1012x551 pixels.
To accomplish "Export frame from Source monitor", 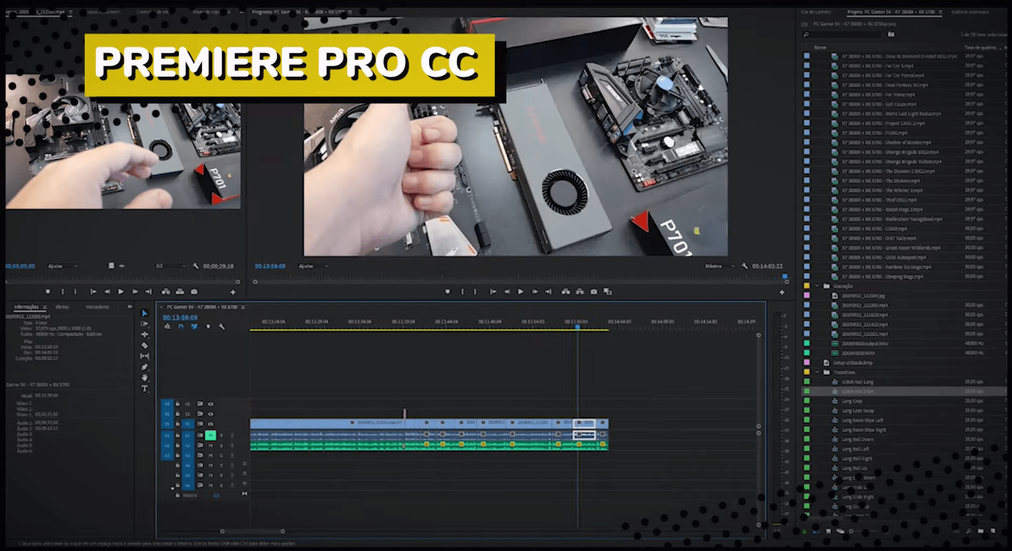I will [x=194, y=292].
